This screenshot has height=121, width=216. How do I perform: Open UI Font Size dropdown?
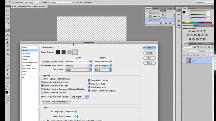tap(71, 117)
